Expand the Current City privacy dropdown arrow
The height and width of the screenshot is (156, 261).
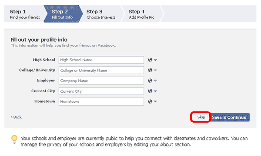coord(155,91)
